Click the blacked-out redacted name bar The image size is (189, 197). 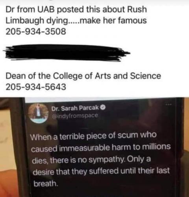[x=66, y=53]
